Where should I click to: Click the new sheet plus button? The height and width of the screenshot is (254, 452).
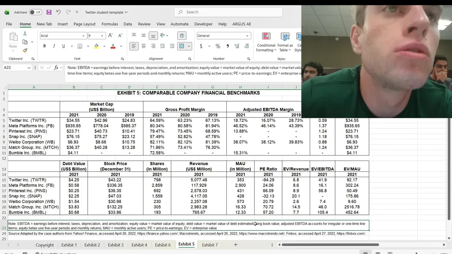(x=236, y=244)
